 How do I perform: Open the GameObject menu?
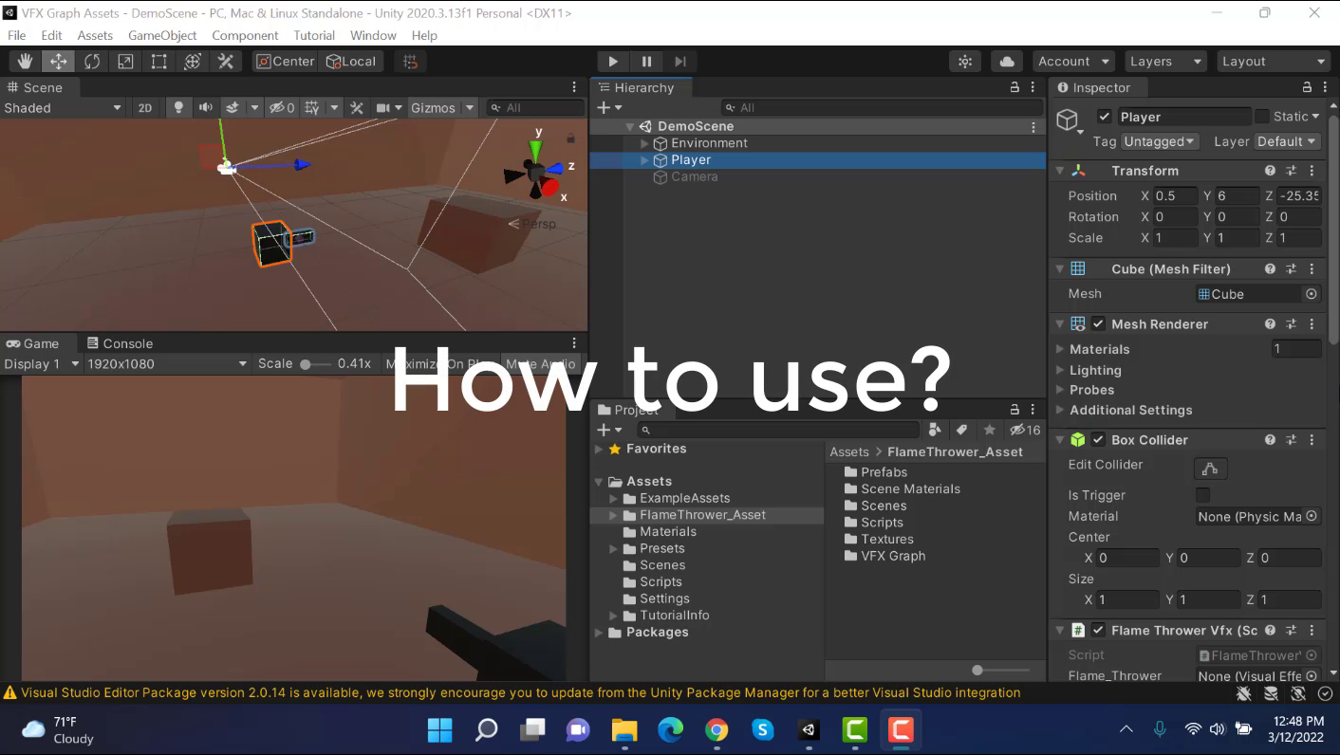(162, 35)
